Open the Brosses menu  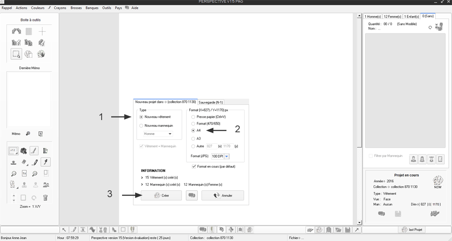(76, 8)
